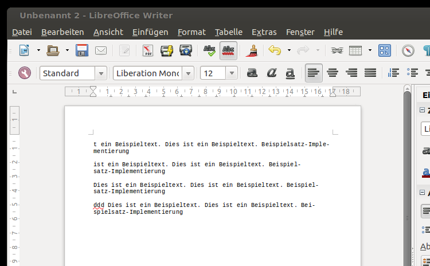Screen dimensions: 430x266
Task: Open the Einfügen menu
Action: pos(150,32)
